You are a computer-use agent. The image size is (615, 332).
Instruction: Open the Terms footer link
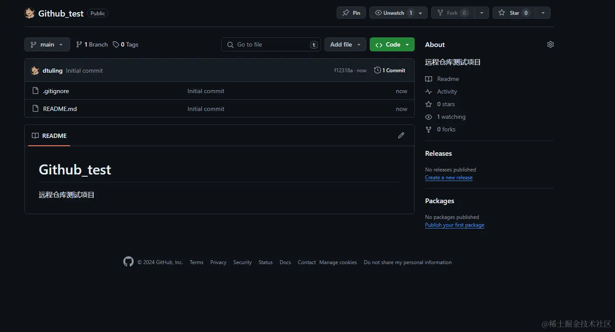click(196, 262)
